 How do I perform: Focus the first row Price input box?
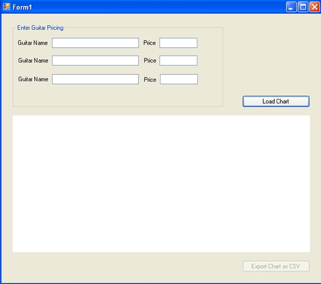178,43
